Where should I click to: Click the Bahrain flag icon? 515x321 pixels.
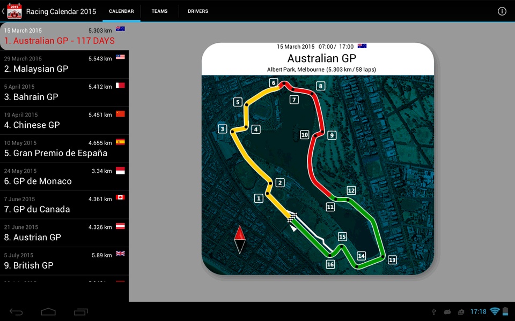(x=120, y=85)
